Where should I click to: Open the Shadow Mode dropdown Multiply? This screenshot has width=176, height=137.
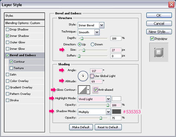click(94, 112)
